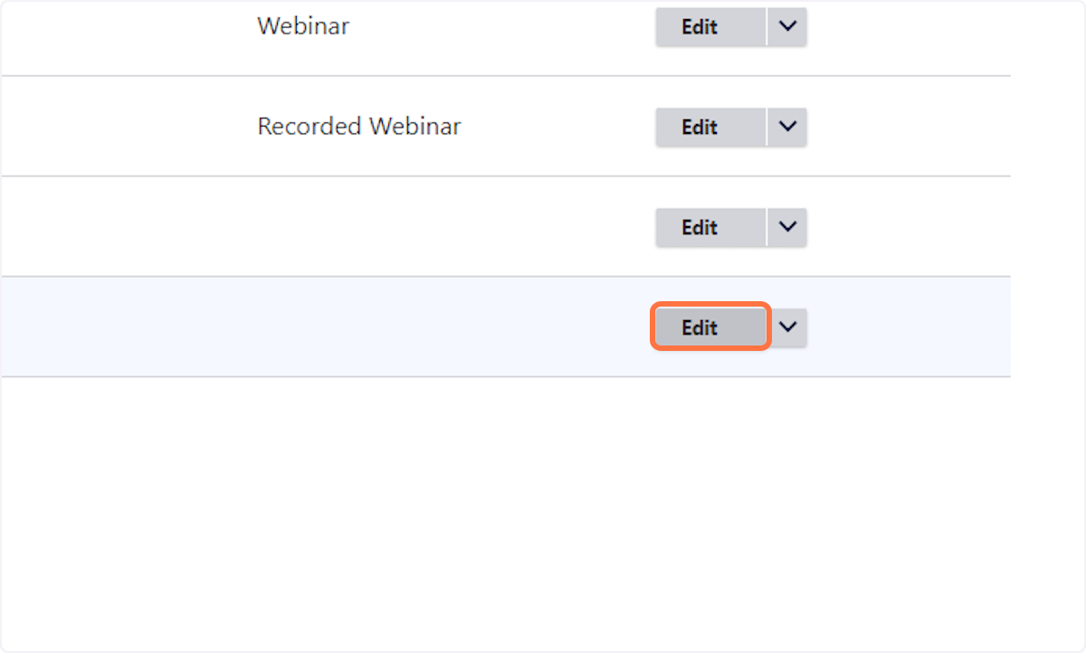Viewport: 1086px width, 653px height.
Task: Select the Recorded Webinar label text
Action: click(359, 127)
